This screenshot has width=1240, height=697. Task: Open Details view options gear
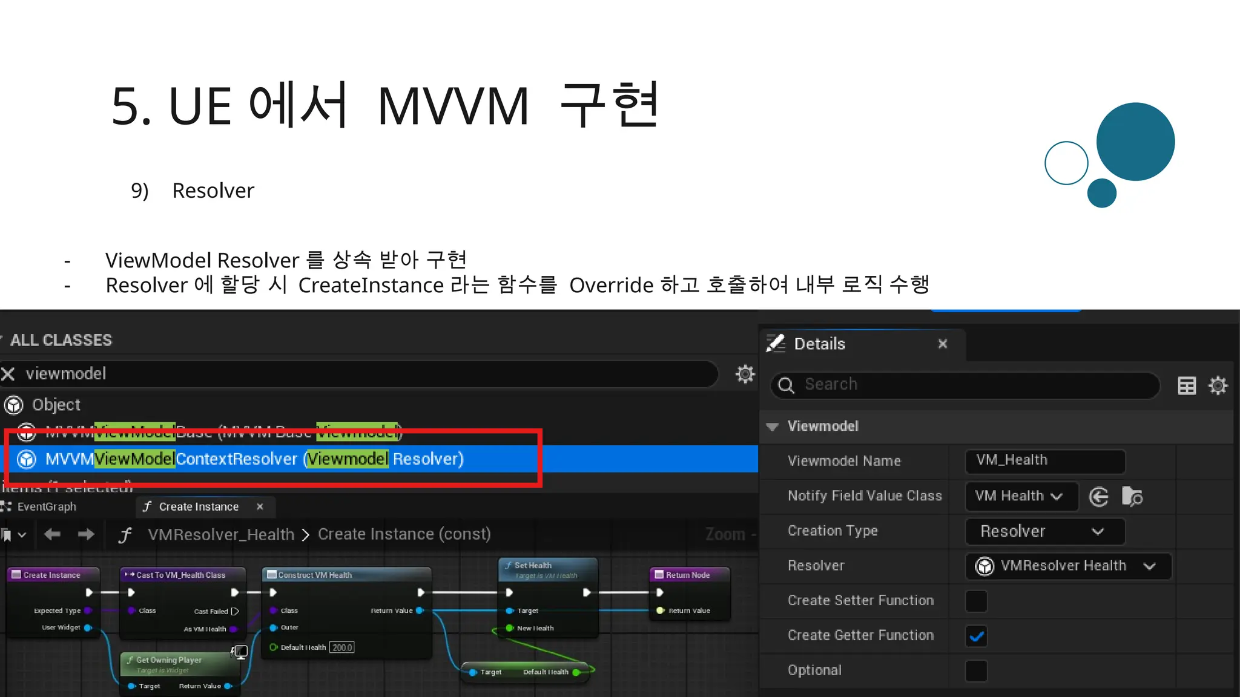[x=1218, y=385]
